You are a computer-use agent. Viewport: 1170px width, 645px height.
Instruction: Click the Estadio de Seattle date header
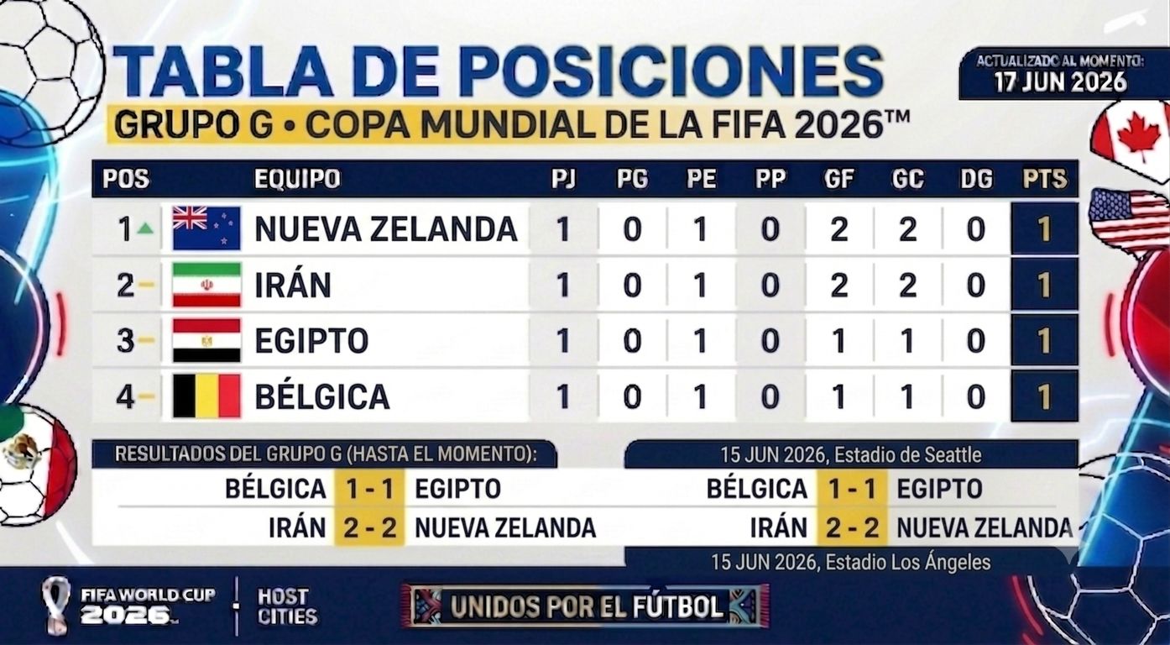851,454
